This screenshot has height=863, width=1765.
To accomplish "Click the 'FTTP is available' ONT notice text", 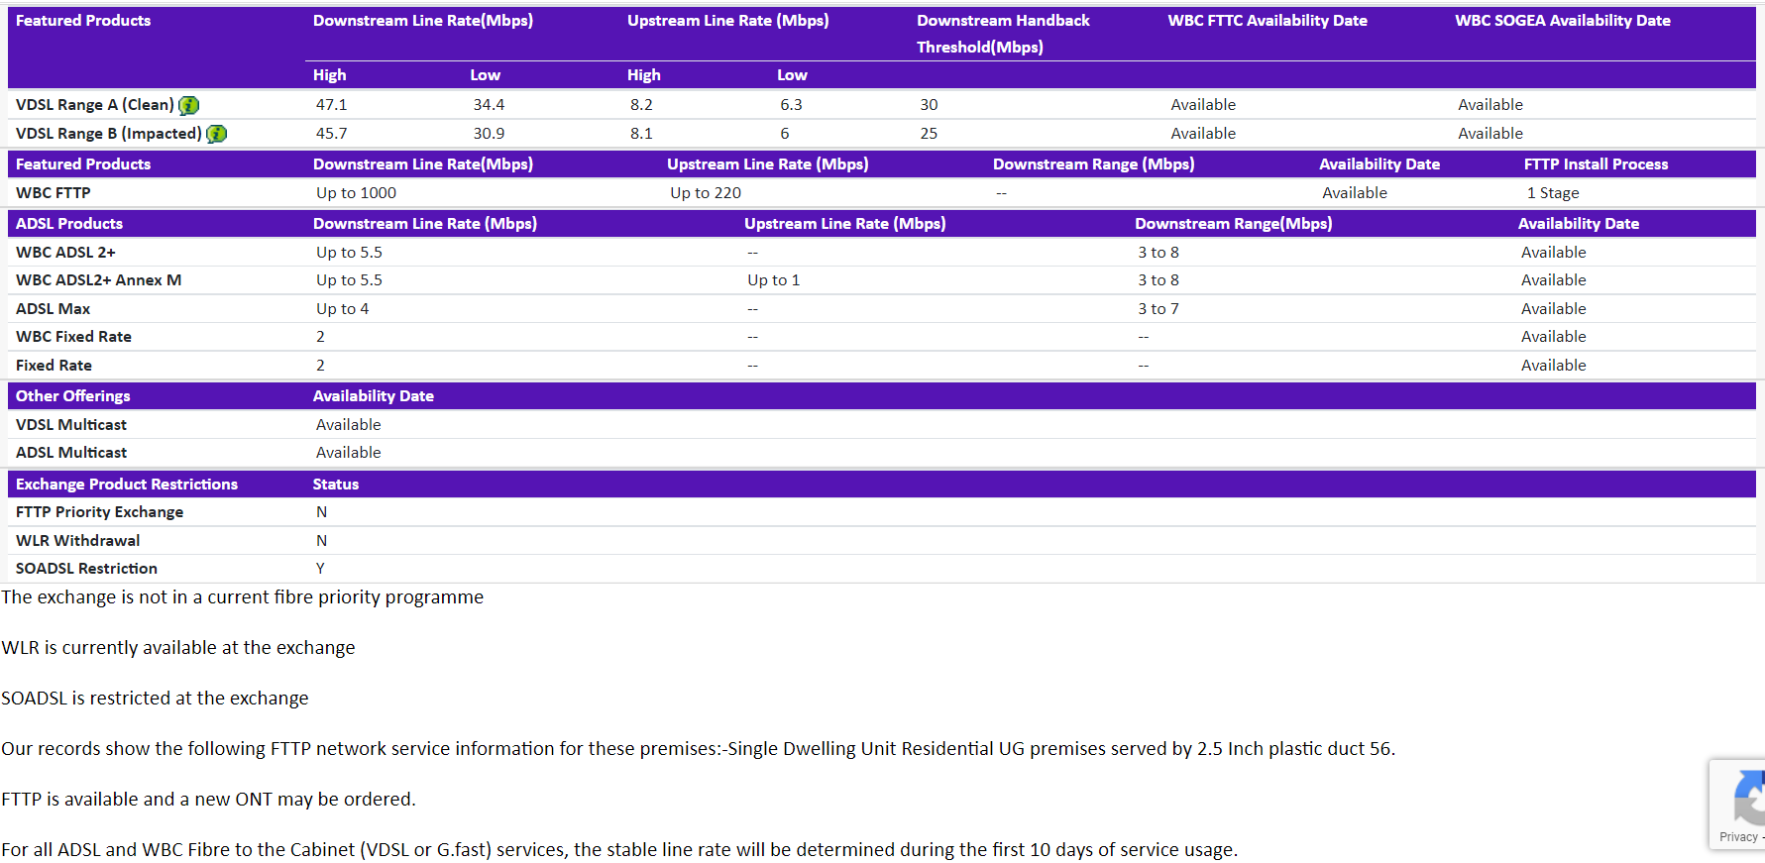I will point(208,800).
